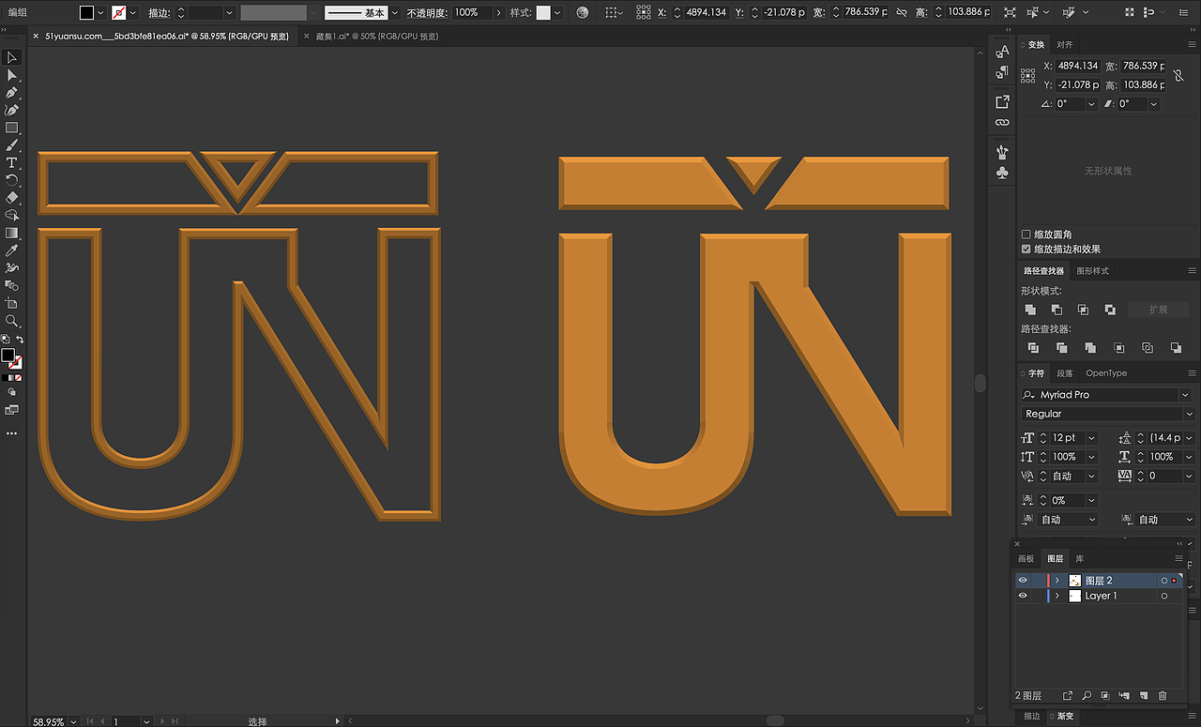Select the Eraser tool
This screenshot has height=727, width=1201.
12,198
